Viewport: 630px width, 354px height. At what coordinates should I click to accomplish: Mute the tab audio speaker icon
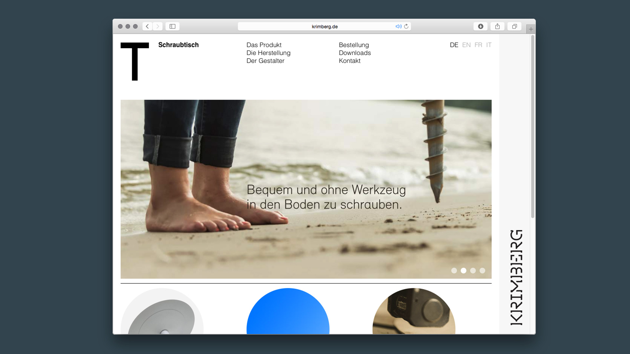tap(398, 26)
